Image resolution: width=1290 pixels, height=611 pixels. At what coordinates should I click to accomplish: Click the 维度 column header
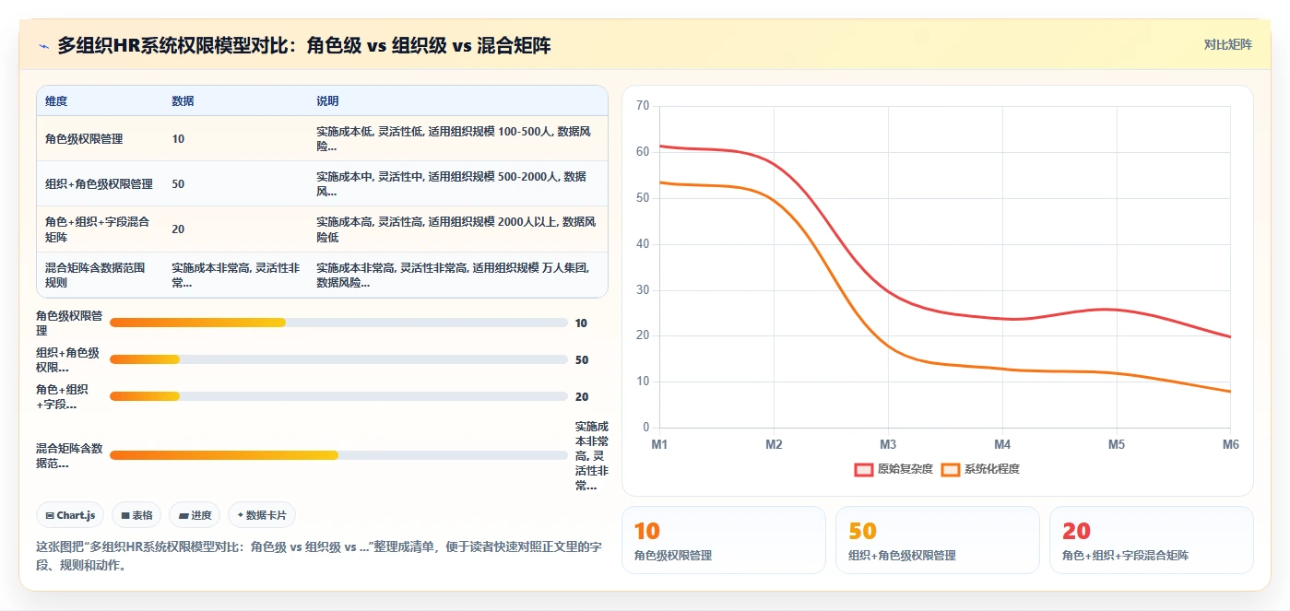click(56, 101)
